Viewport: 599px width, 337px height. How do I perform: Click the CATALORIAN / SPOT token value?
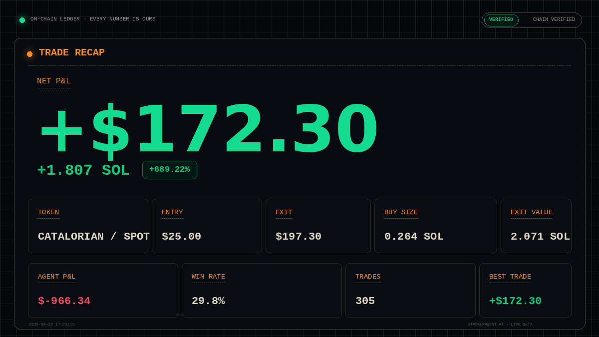pos(94,237)
